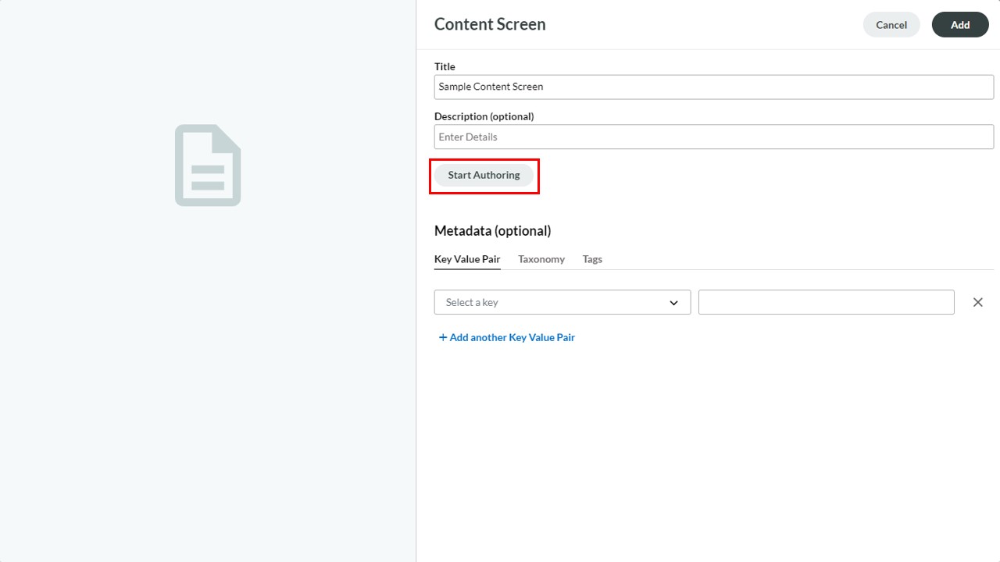Click the Description Enter Details field
This screenshot has height=562, width=1000.
(x=714, y=137)
